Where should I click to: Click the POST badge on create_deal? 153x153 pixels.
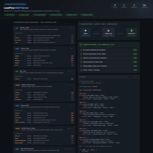(17, 106)
